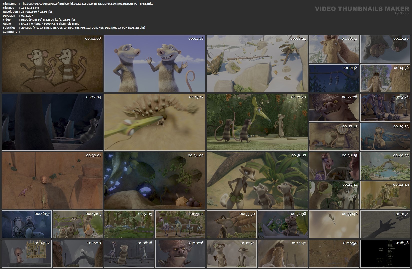This screenshot has width=412, height=269.
Task: Open the 00:12:48 night scene thumbnail
Action: 334,78
